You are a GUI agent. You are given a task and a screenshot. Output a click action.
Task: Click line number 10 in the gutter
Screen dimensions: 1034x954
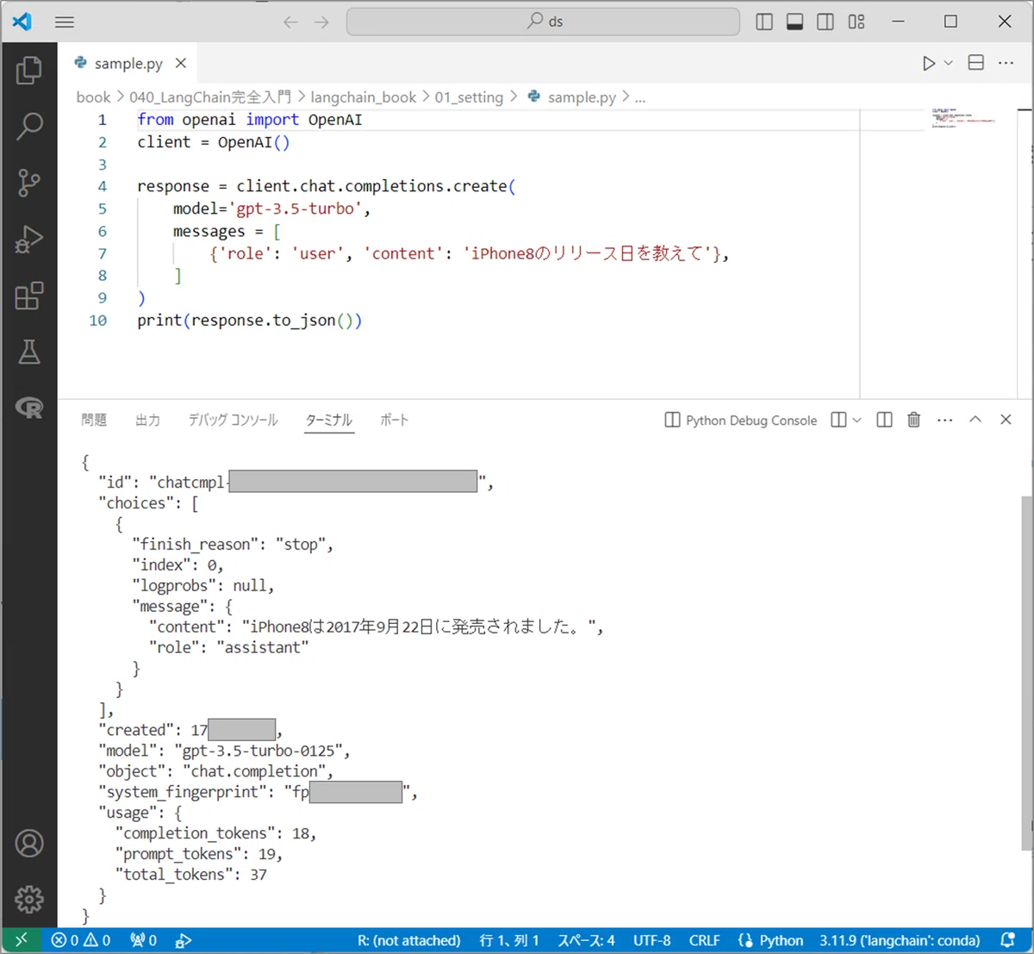tap(98, 321)
